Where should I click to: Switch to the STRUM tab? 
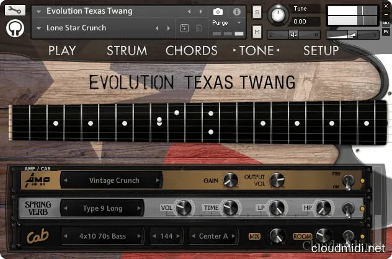(x=127, y=50)
